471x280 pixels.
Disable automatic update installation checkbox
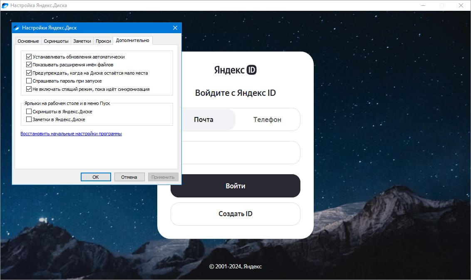(29, 56)
